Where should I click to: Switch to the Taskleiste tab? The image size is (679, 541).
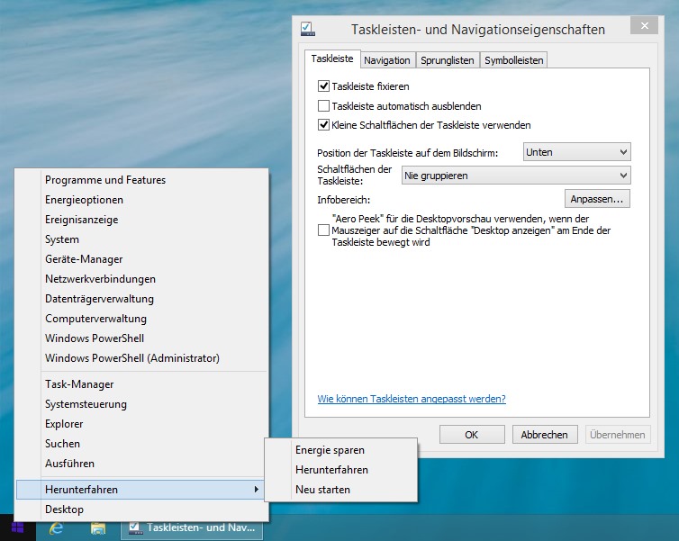coord(332,59)
